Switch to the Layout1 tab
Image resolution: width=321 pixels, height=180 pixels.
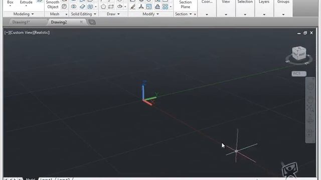click(x=46, y=179)
